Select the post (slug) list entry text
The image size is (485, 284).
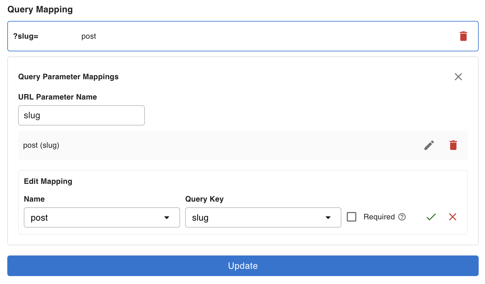(x=41, y=145)
